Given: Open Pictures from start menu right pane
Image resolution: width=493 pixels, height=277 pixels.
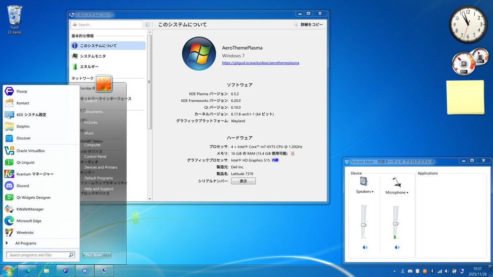Looking at the screenshot, I should pyautogui.click(x=91, y=123).
